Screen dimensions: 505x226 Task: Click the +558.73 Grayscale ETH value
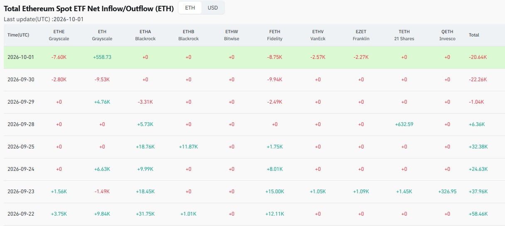[102, 57]
